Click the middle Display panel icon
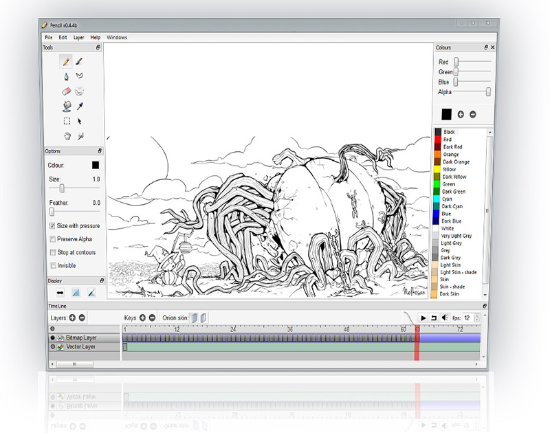Viewport: 550px width, 433px height. (76, 292)
